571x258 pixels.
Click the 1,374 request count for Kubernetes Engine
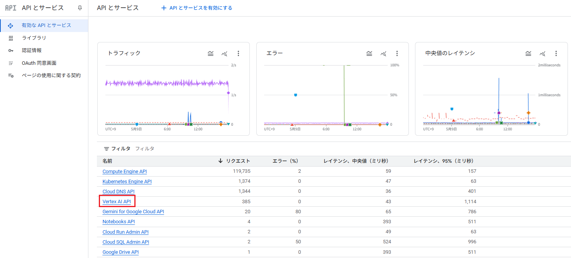click(x=244, y=181)
